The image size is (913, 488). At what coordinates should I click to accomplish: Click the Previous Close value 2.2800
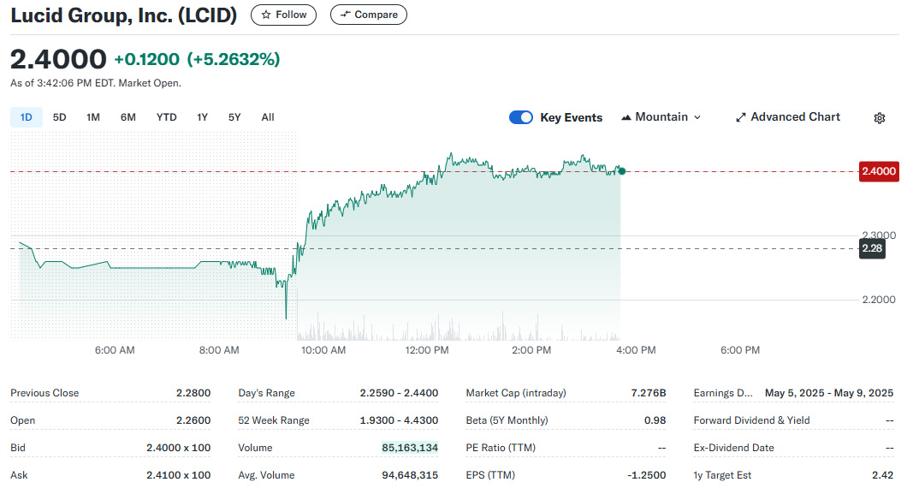point(193,393)
